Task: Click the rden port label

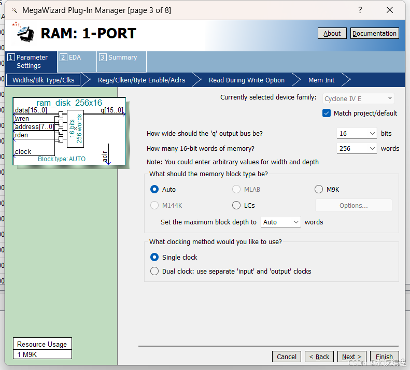Action: pos(21,135)
